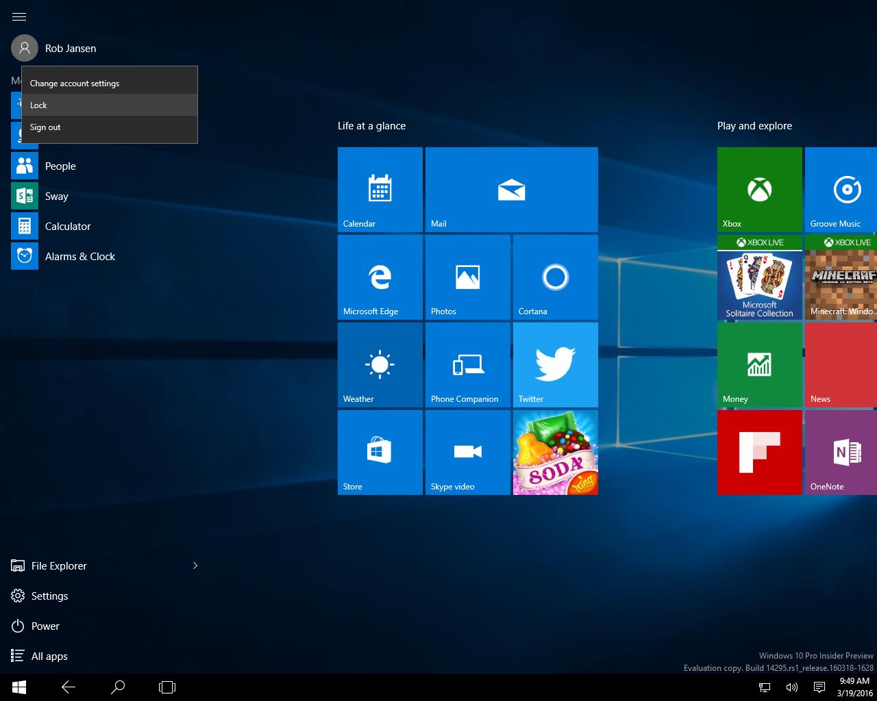The image size is (877, 701).
Task: Open Skype video tile
Action: 468,453
